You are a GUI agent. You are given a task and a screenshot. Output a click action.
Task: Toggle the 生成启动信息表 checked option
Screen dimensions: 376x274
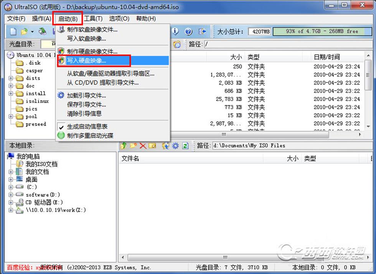click(x=87, y=127)
